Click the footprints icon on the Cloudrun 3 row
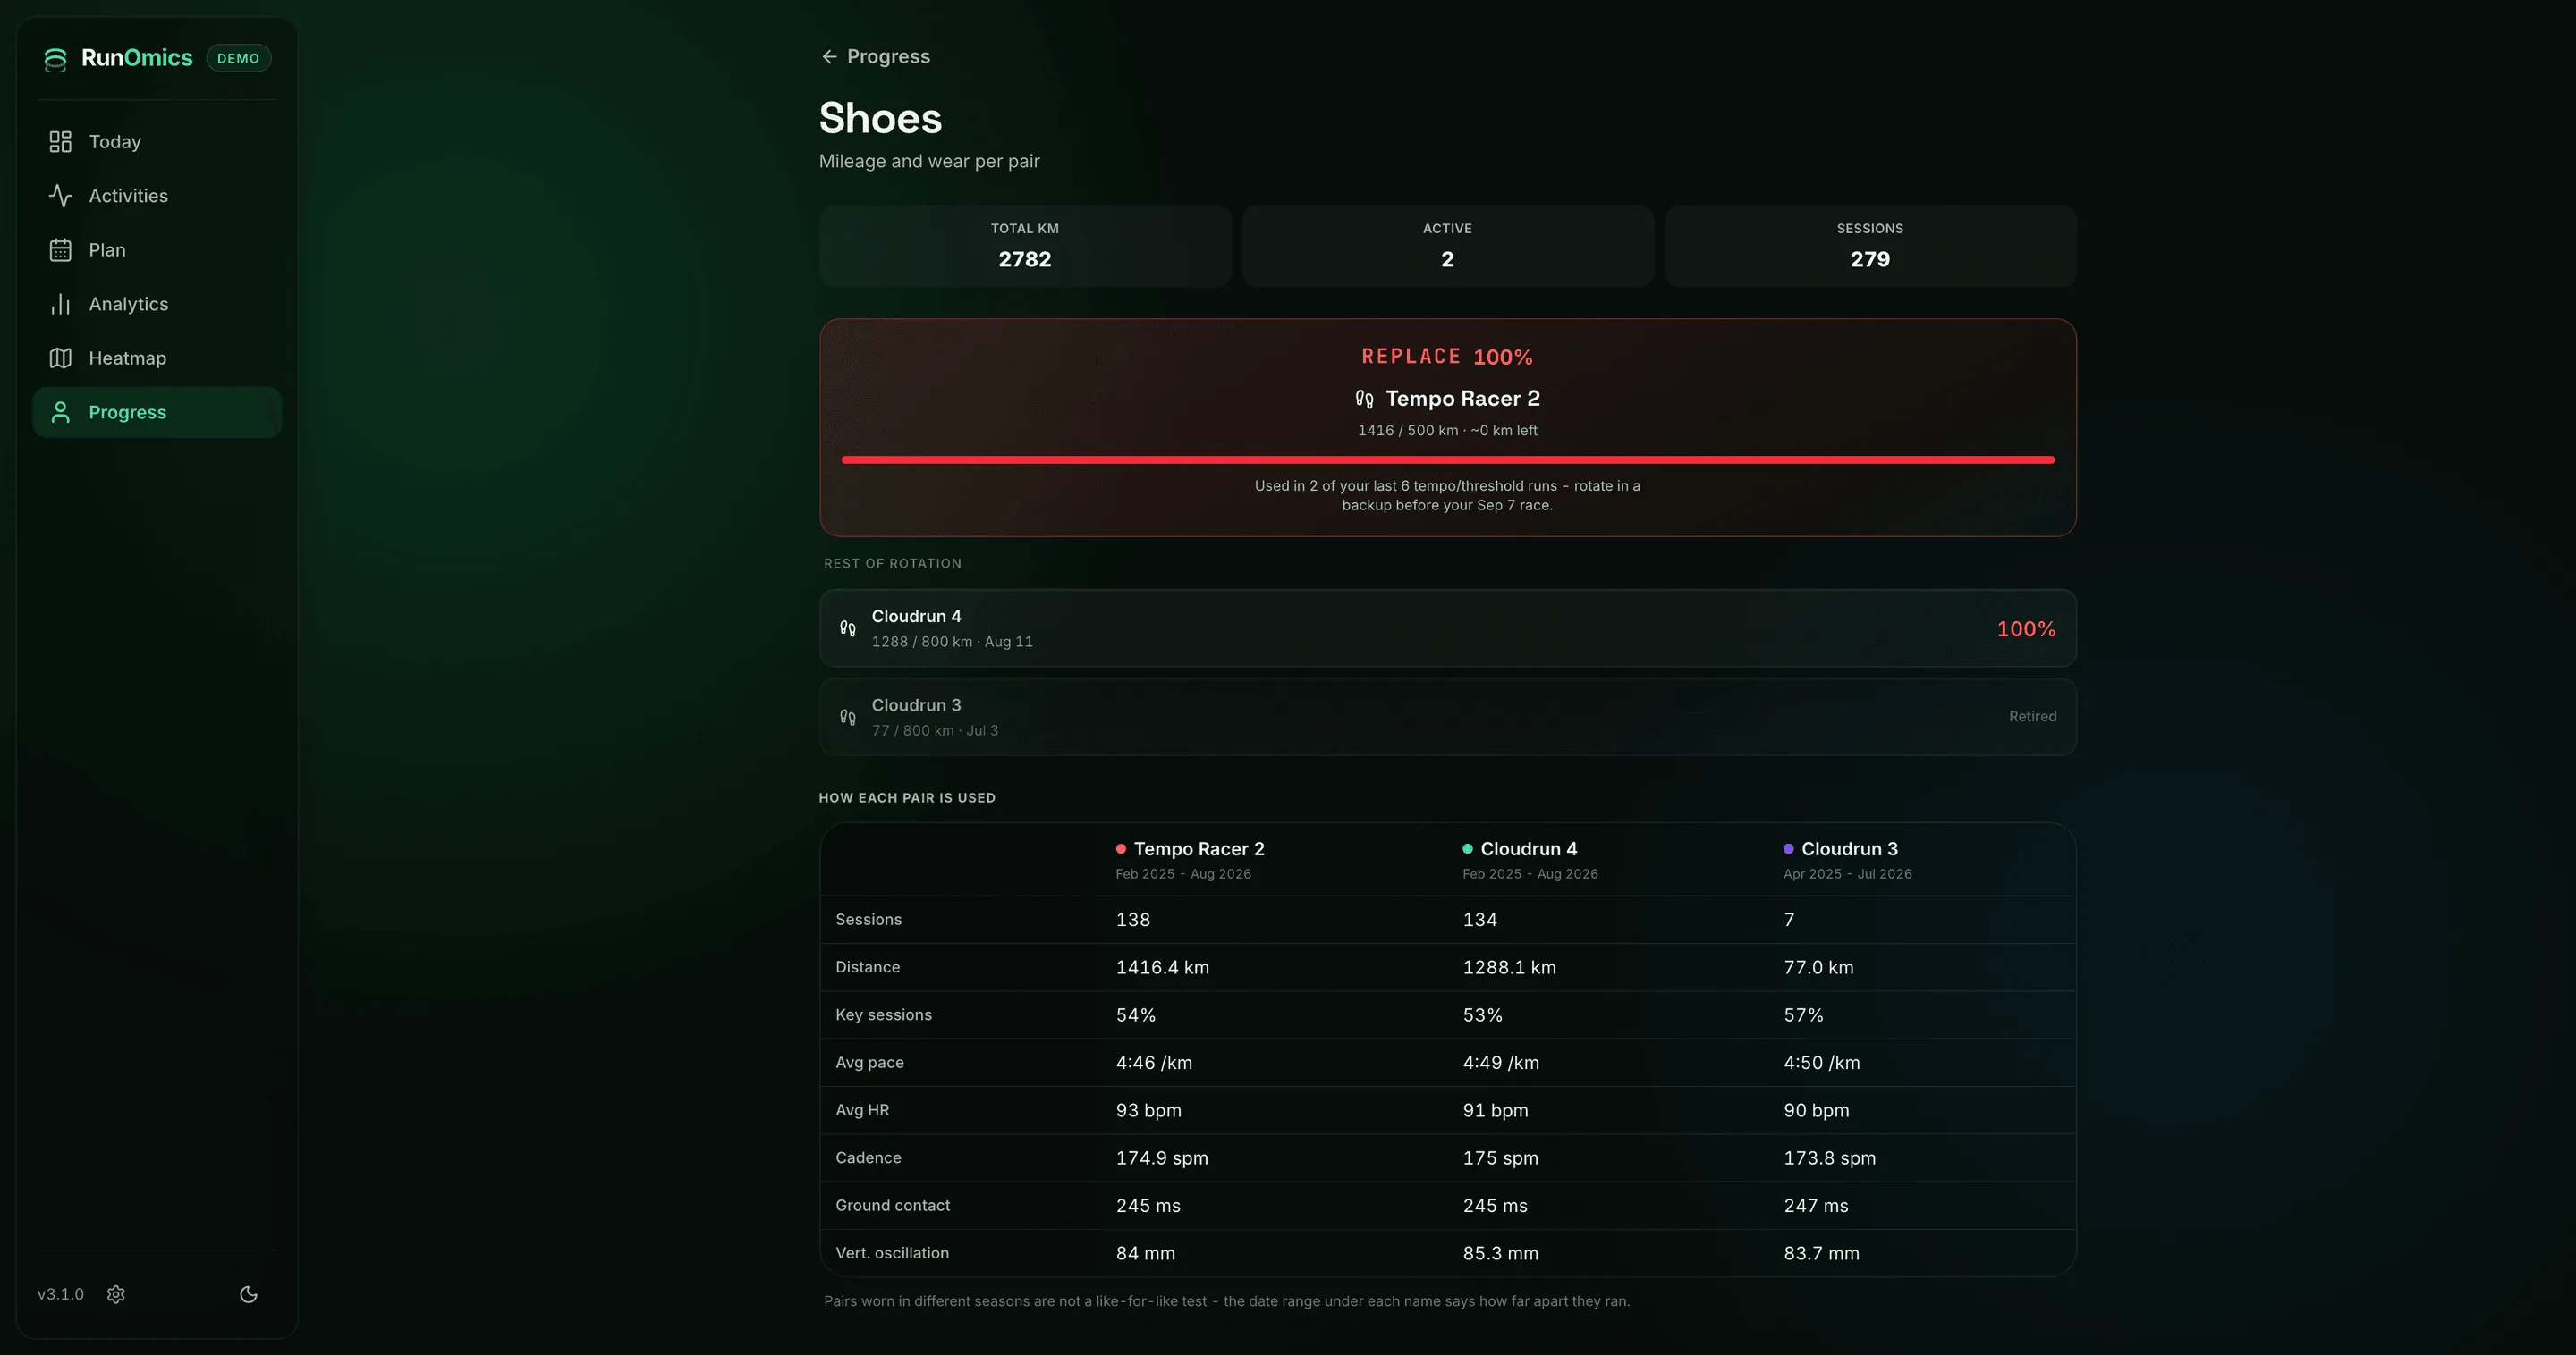Image resolution: width=2576 pixels, height=1355 pixels. (848, 718)
